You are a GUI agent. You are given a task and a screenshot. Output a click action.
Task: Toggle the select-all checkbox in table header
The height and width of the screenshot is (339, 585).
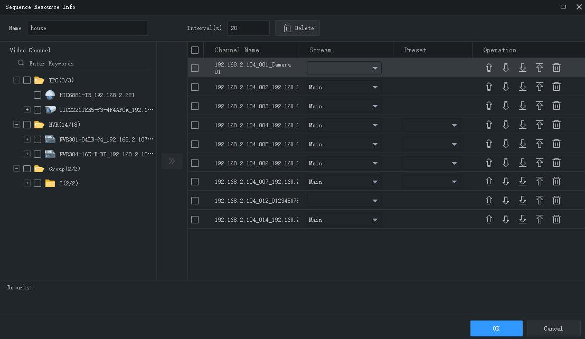(195, 50)
